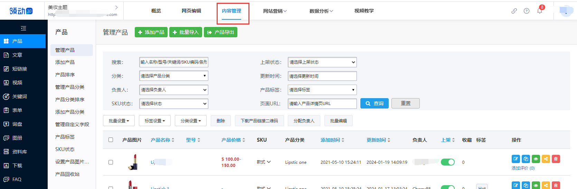Share the first product with the orange share icon
Screen dimensions: 577x189
coord(546,159)
